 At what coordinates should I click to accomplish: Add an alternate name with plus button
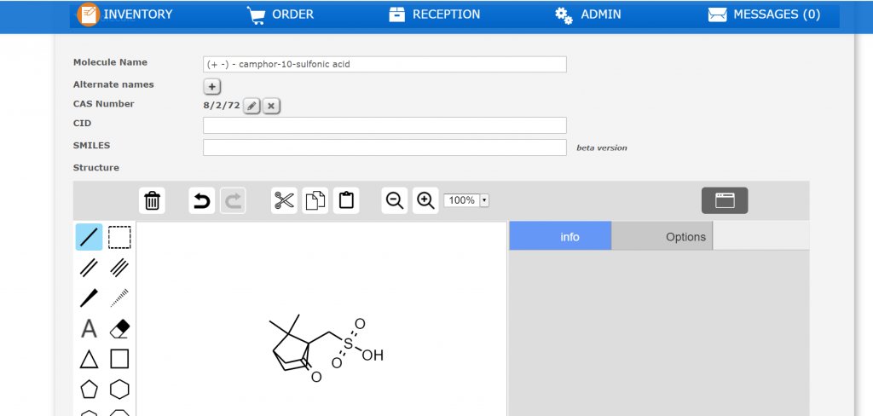(212, 86)
